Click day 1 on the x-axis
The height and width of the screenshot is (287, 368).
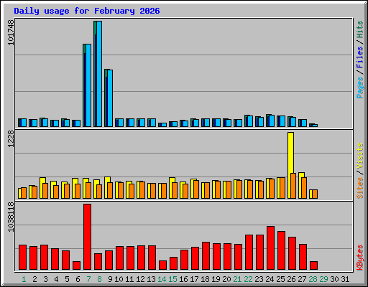click(24, 279)
